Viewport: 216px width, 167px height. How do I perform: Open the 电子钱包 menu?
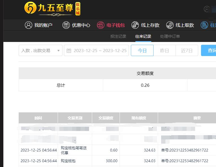point(116,25)
